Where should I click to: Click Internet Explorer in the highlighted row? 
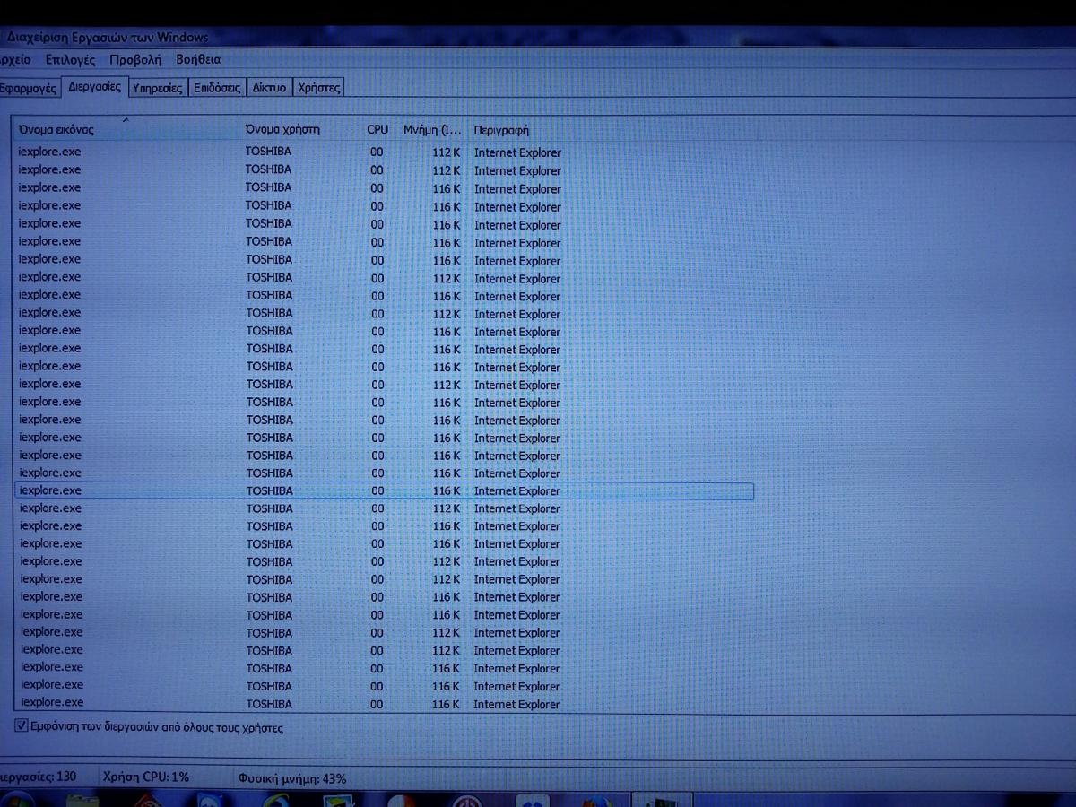pyautogui.click(x=516, y=491)
